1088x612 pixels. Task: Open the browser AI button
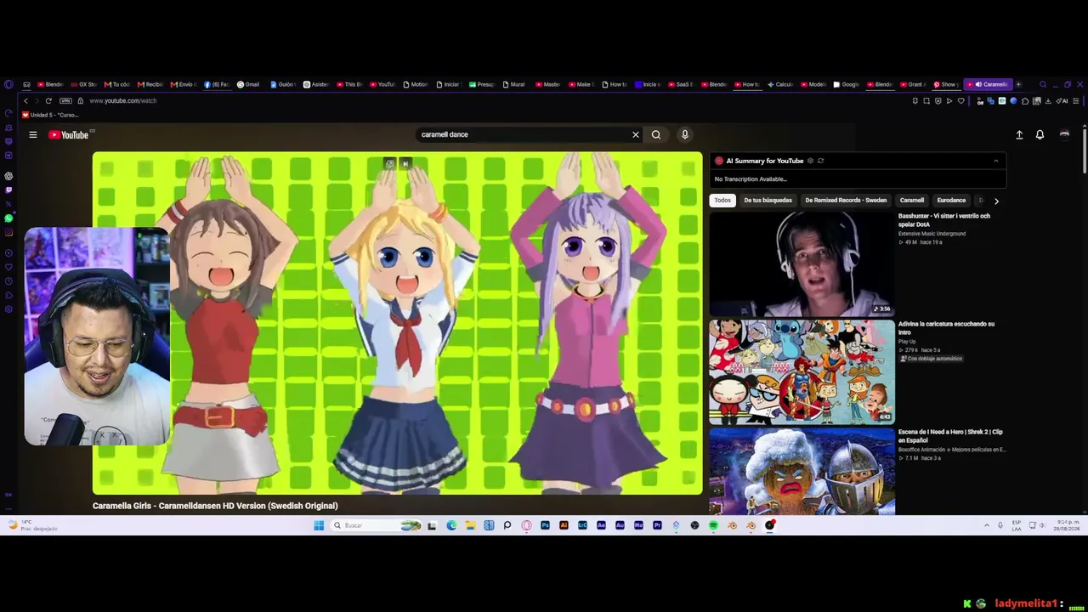pyautogui.click(x=1062, y=101)
